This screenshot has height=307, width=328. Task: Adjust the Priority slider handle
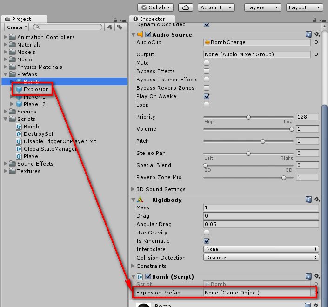point(248,117)
